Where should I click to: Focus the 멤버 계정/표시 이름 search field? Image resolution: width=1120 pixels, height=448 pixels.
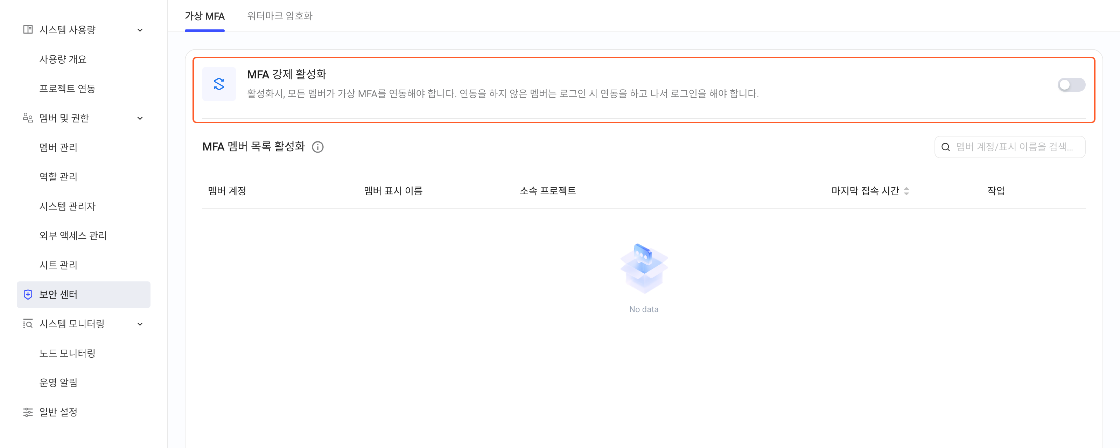(1009, 147)
